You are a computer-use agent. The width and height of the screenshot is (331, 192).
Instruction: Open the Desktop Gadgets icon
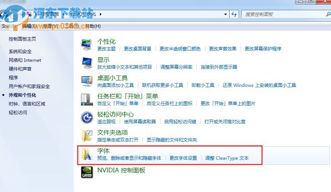pos(87,81)
